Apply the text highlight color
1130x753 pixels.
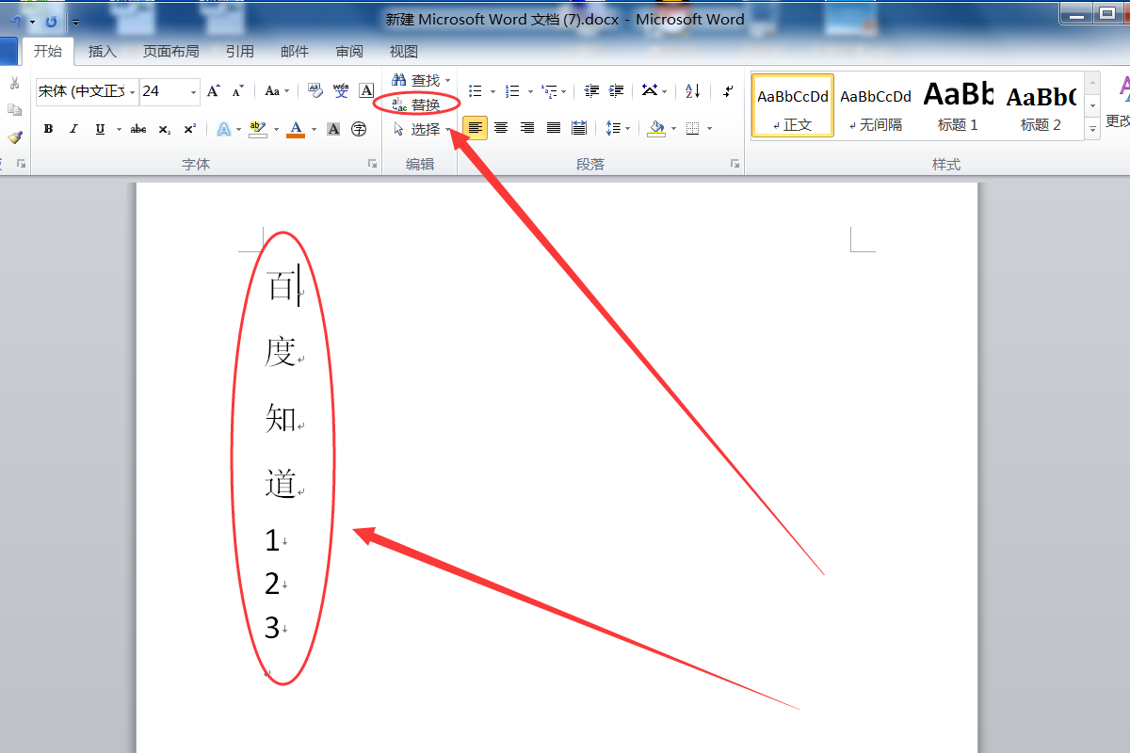[x=258, y=129]
